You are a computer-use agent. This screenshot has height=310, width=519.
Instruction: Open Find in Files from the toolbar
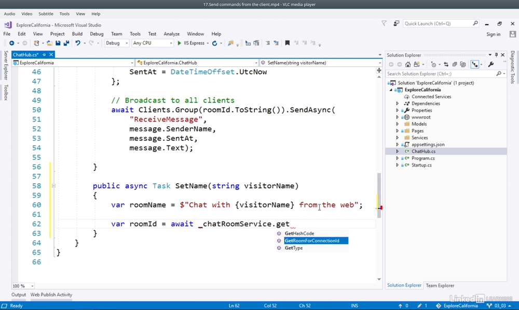(x=231, y=43)
